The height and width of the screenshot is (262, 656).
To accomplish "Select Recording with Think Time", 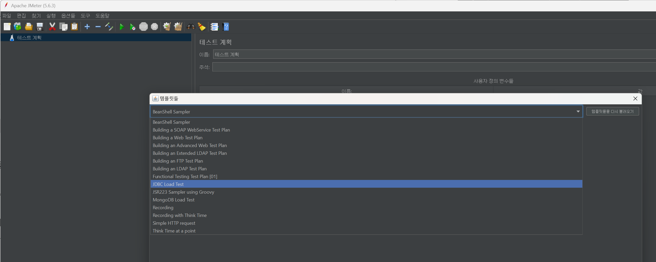I will [366, 215].
